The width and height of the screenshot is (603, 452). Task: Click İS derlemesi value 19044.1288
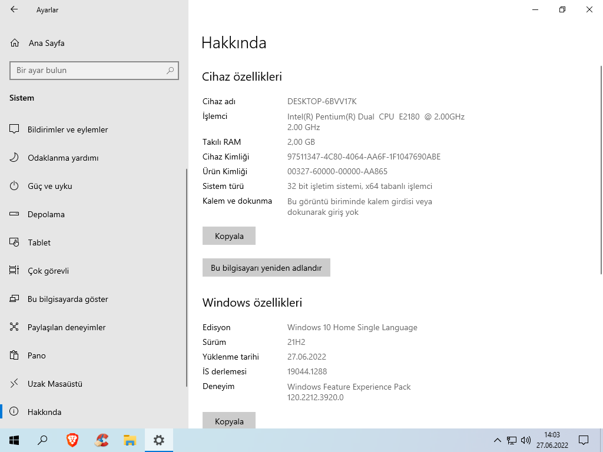tap(307, 372)
